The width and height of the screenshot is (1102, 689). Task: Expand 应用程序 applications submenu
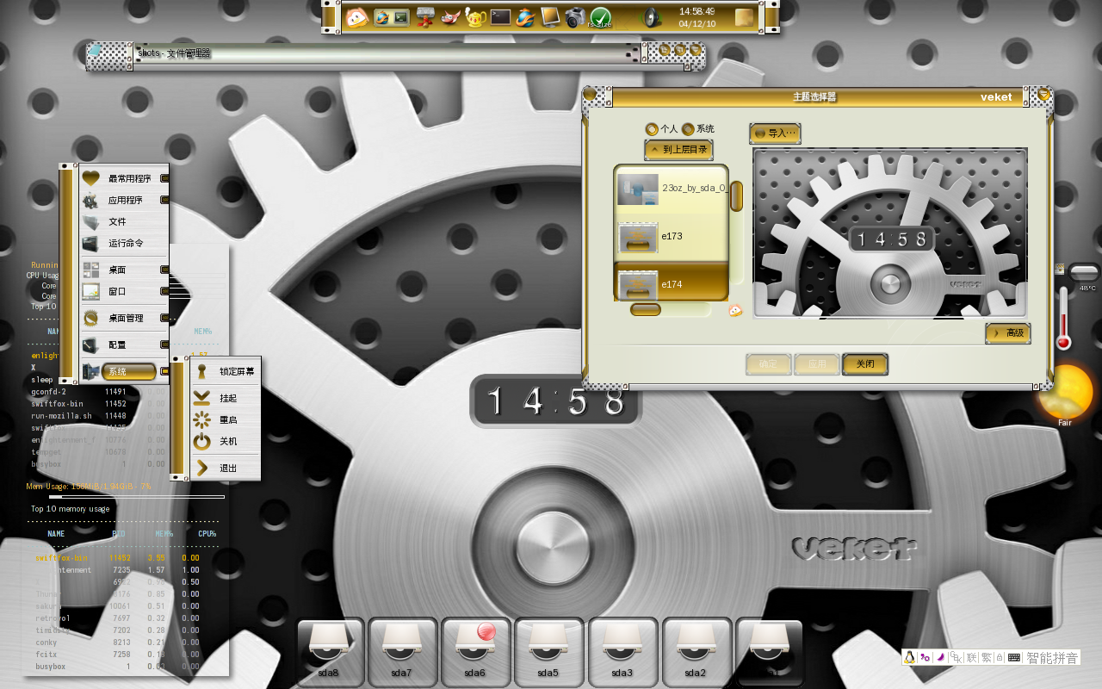click(125, 200)
